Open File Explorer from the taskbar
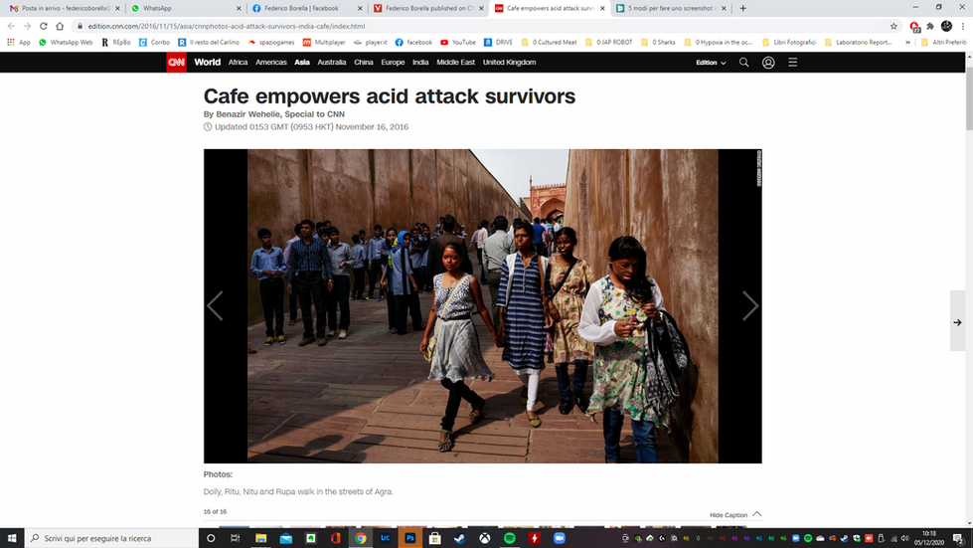The height and width of the screenshot is (548, 973). [x=260, y=538]
